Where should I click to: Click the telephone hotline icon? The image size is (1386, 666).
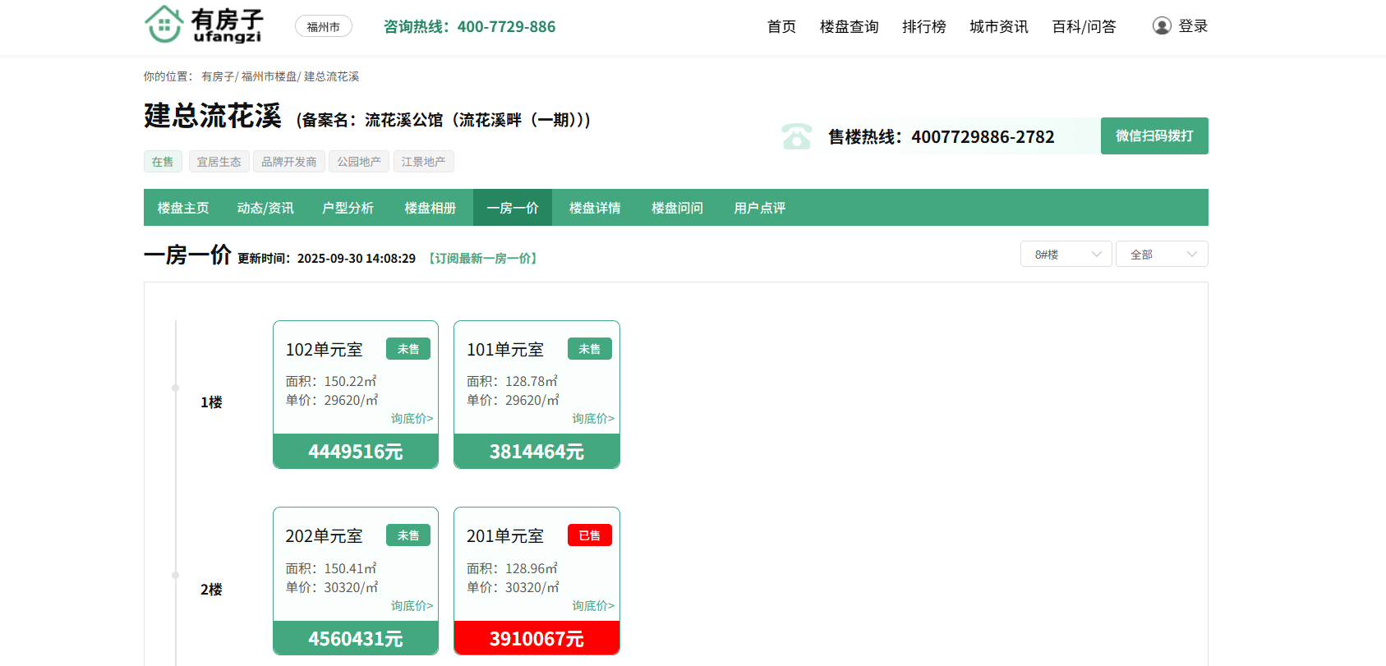pyautogui.click(x=796, y=136)
